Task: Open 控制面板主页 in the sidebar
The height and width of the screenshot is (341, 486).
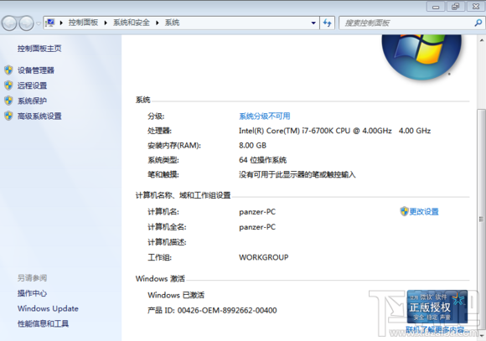Action: pos(39,49)
